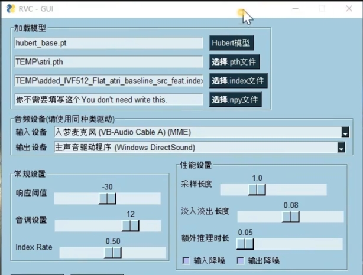Image resolution: width=363 pixels, height=275 pixels.
Task: Open the 输出设备 dropdown arrow
Action: pos(341,147)
